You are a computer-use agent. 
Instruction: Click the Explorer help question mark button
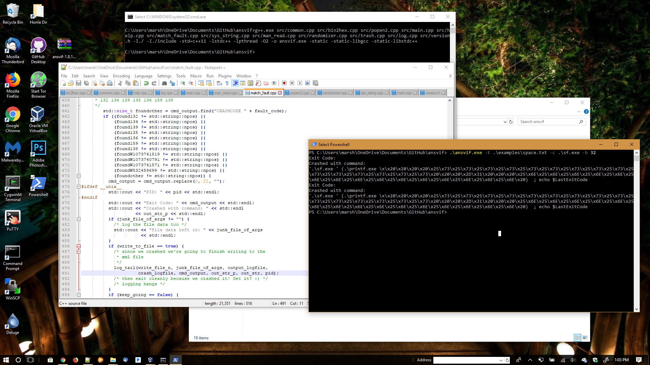click(586, 112)
